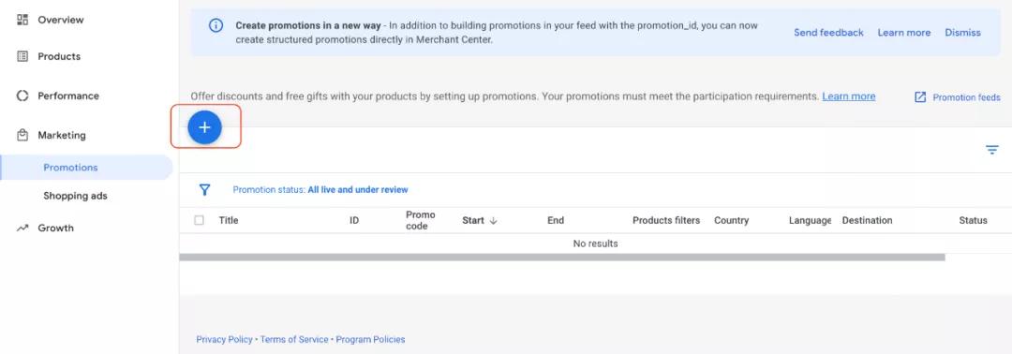Open Shopping ads in the sidebar
1012x354 pixels.
coord(75,196)
